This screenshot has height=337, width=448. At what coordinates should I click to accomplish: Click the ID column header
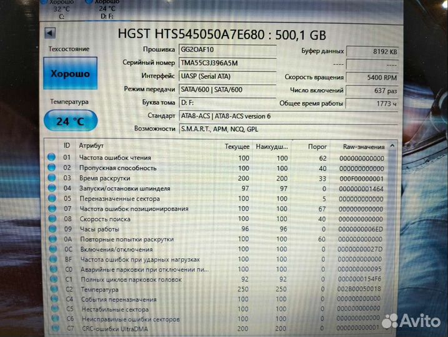click(x=67, y=145)
